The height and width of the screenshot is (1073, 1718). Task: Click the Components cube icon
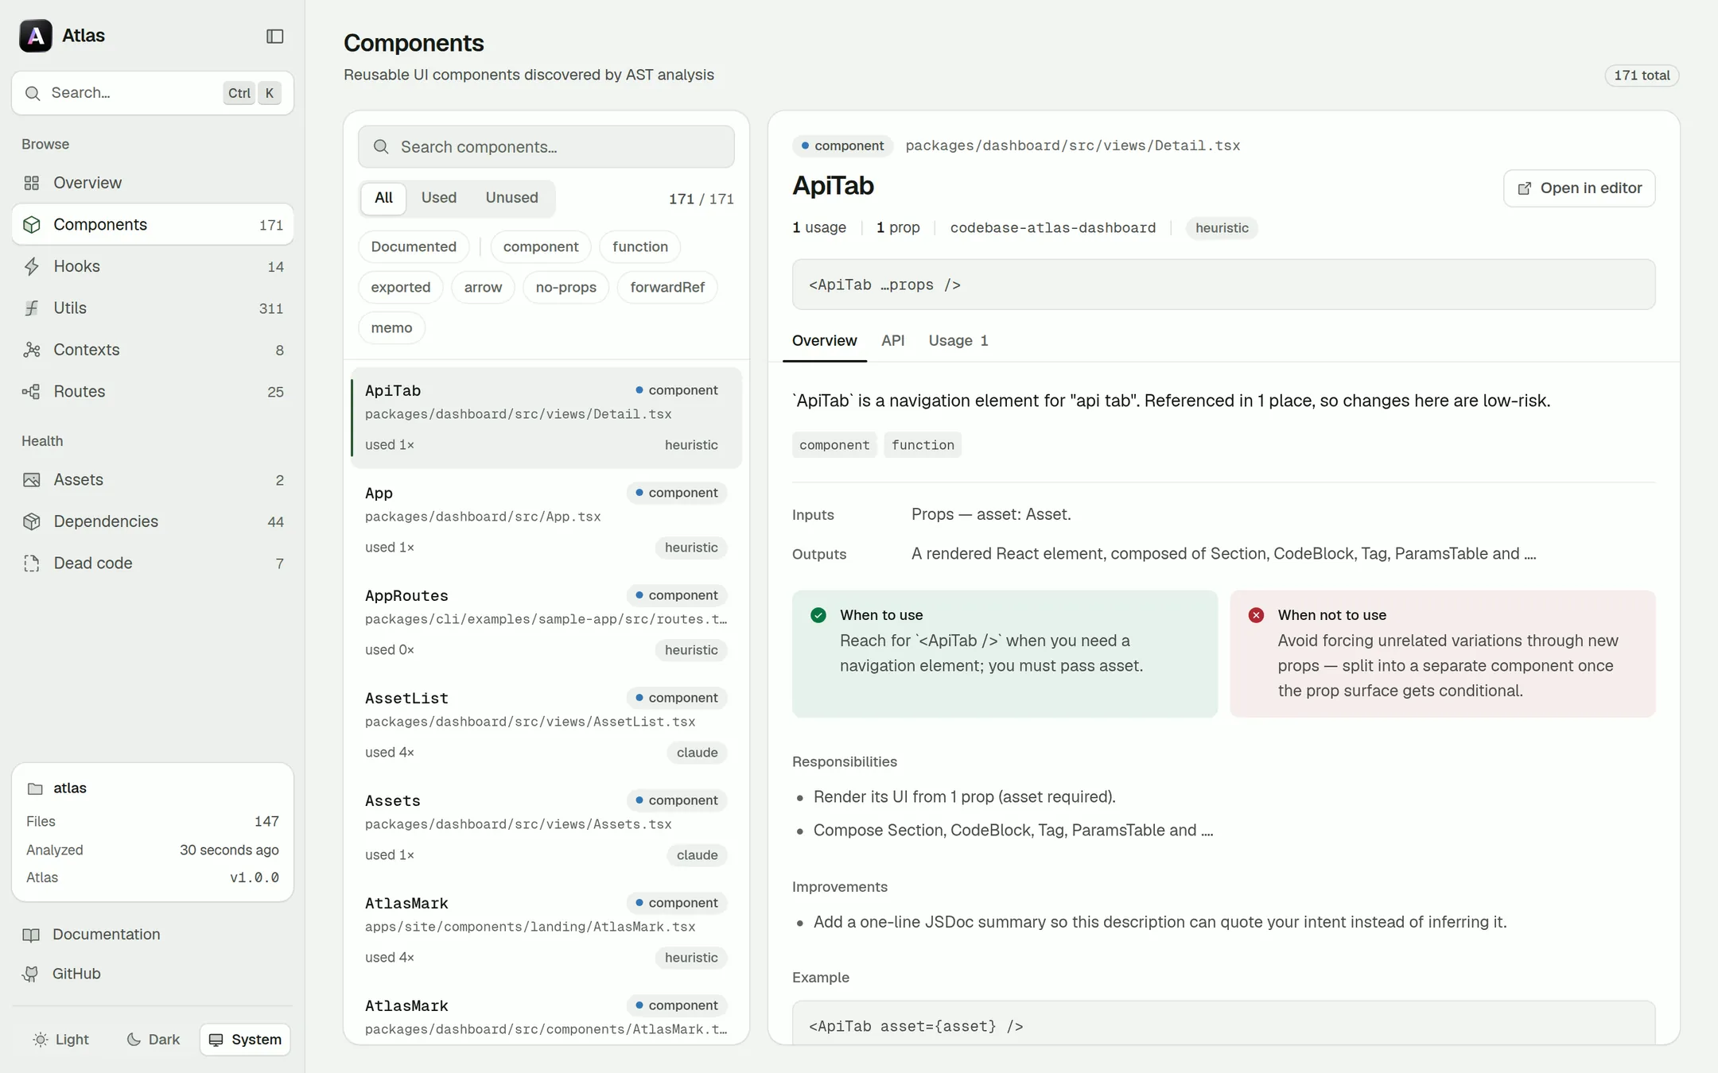pos(32,224)
